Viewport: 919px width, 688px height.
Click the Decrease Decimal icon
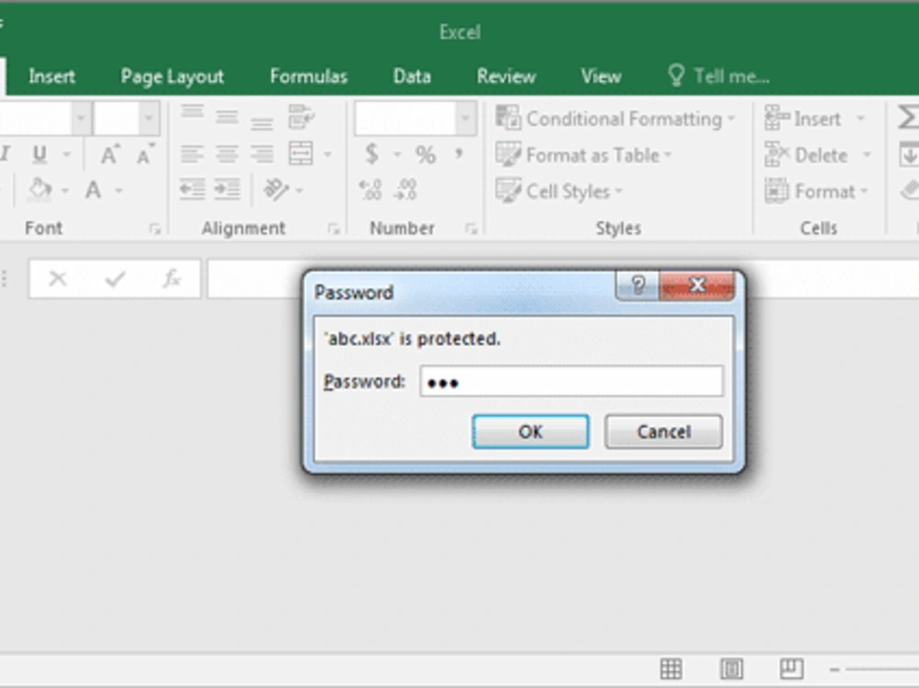pos(405,190)
